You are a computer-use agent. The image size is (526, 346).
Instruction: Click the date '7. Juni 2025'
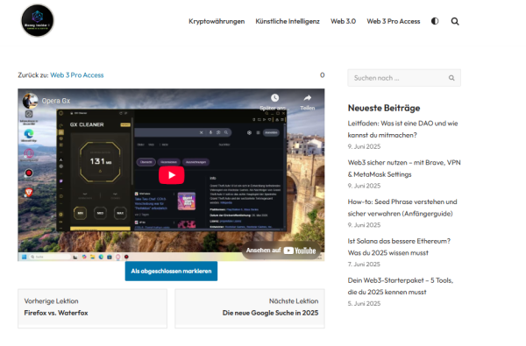pos(364,265)
